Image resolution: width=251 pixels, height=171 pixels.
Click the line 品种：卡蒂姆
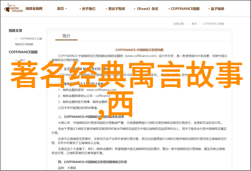pos(67,168)
